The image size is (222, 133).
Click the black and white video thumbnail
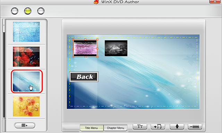click(116, 48)
